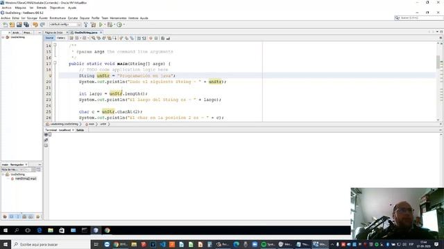Collapse the fold marker at line 17

(55, 63)
